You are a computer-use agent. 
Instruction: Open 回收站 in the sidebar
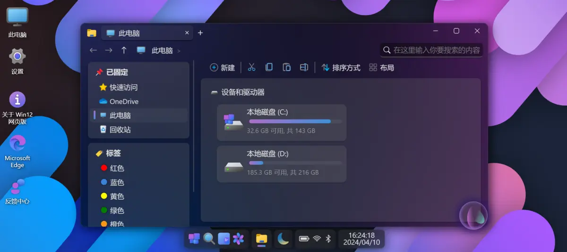tap(138, 130)
